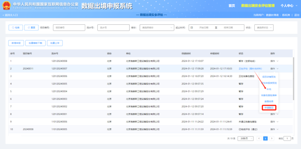Image resolution: width=301 pixels, height=149 pixels.
Task: Click the calendar icon in date range
Action: click(x=192, y=27)
